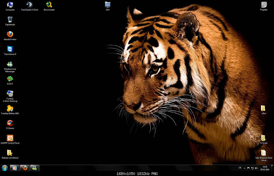Select the TeamViewer 6 desktop icon
274x176 pixels.
(10, 51)
